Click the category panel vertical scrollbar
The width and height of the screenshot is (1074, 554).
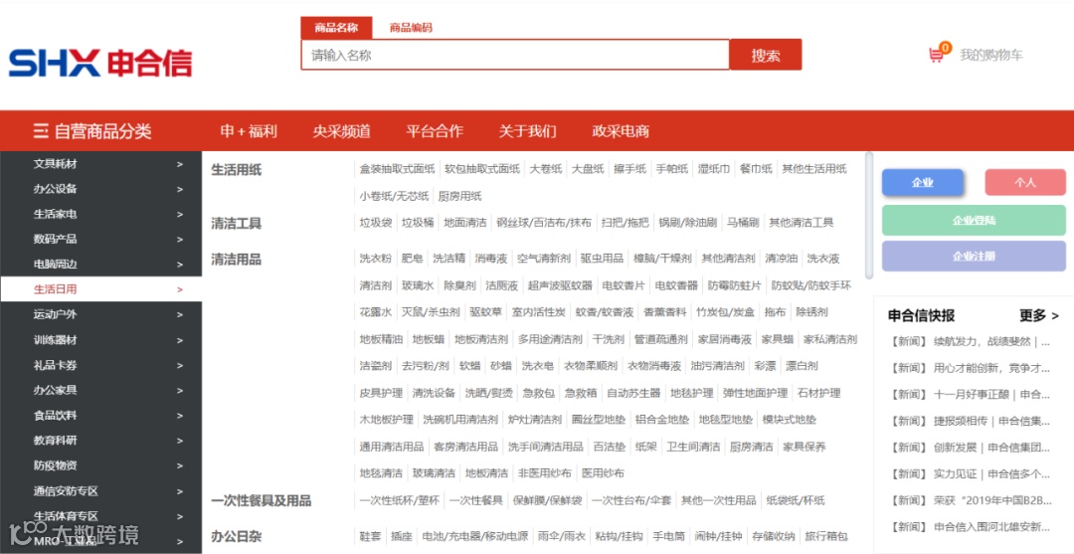(870, 216)
